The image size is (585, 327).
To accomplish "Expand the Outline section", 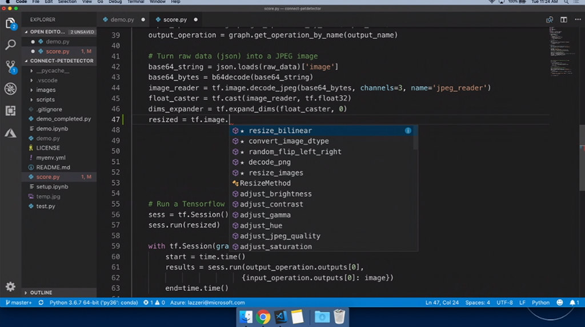I will pos(41,292).
